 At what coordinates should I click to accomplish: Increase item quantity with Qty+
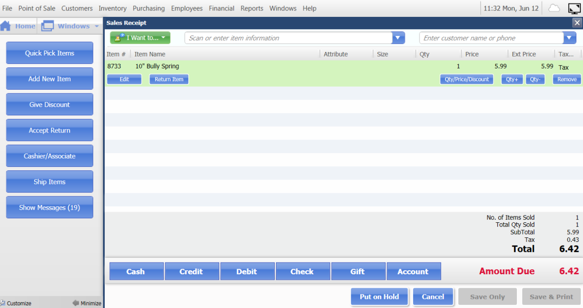[x=512, y=79]
